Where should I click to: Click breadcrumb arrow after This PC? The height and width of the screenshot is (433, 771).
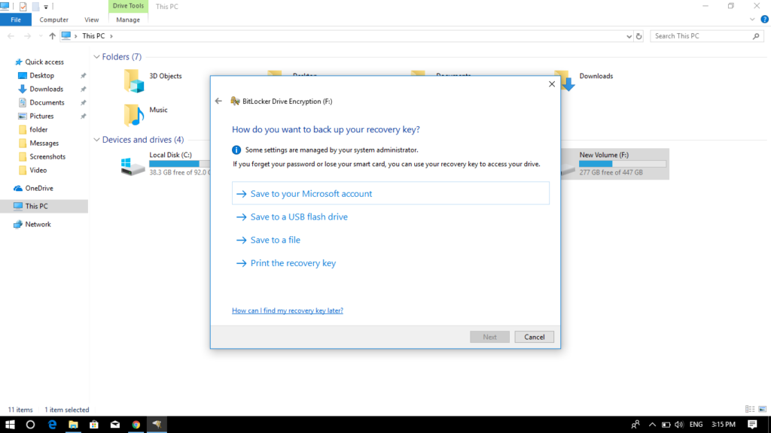click(111, 36)
